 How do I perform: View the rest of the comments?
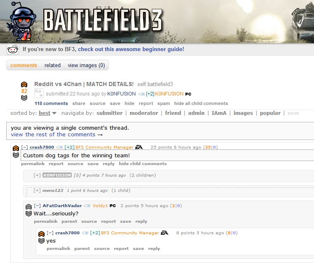pos(57,135)
